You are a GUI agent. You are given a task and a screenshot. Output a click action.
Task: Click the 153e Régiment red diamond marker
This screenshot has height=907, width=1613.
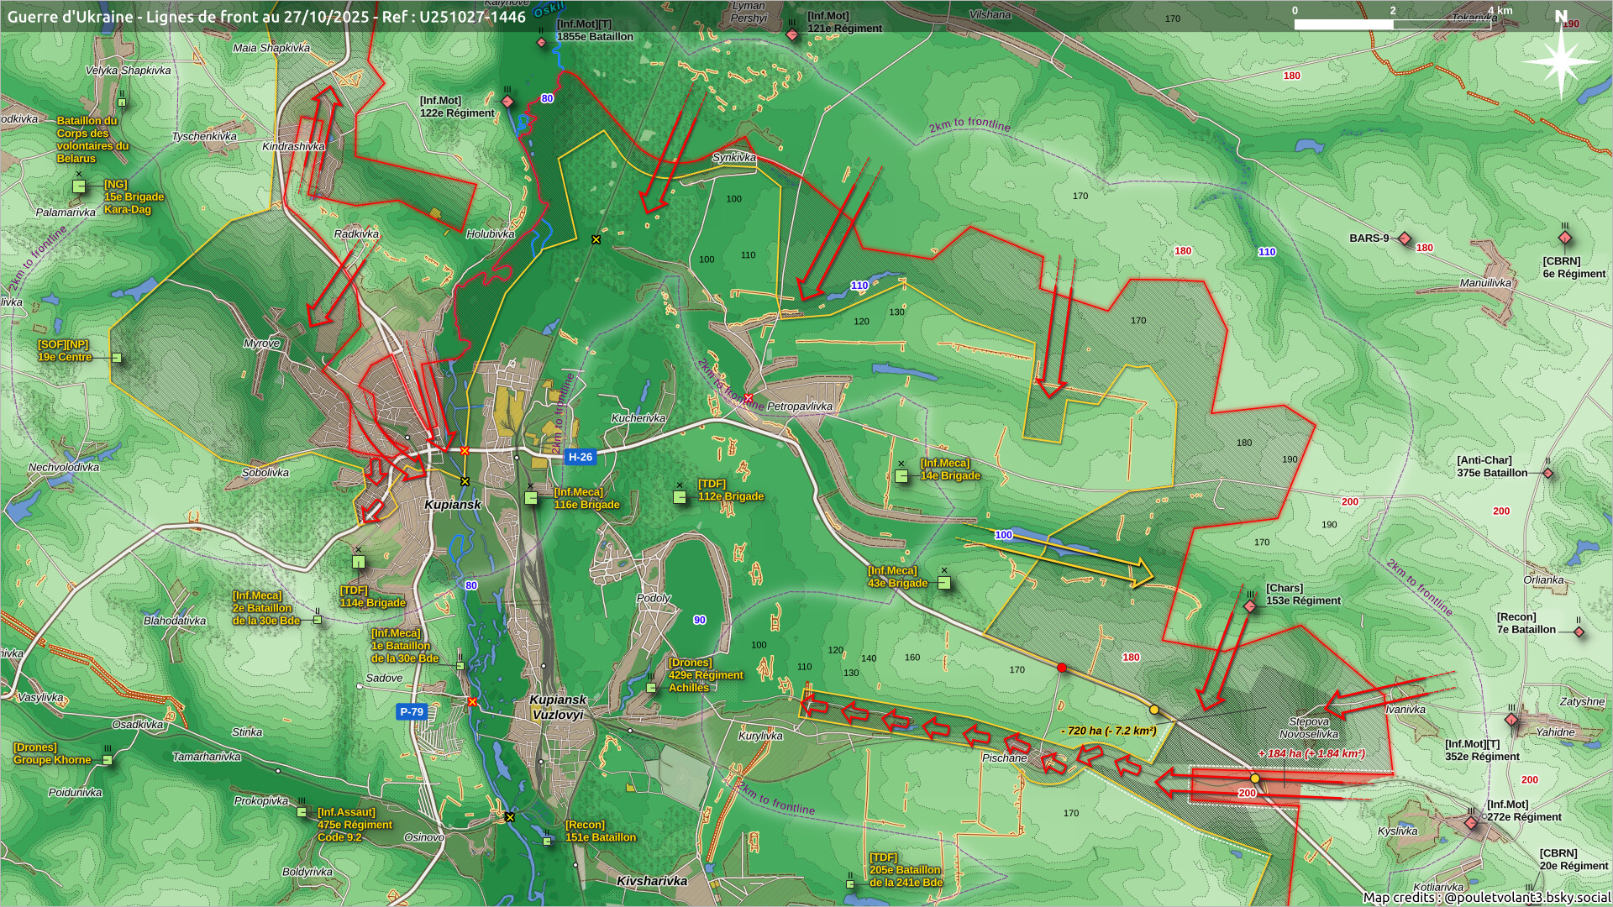click(x=1250, y=606)
